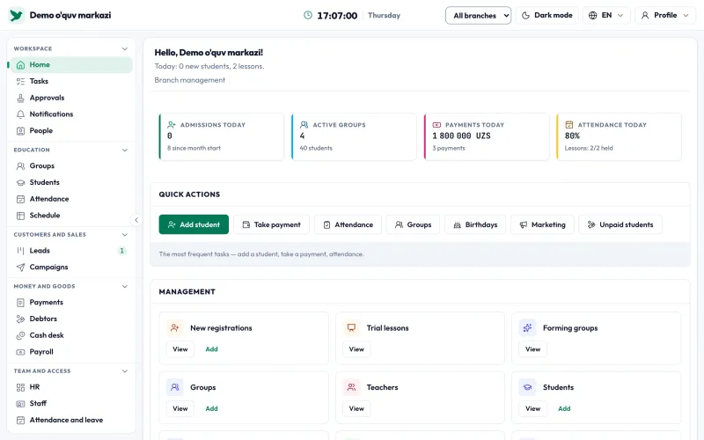Click the Unpaid students button
The width and height of the screenshot is (704, 440).
(x=620, y=224)
